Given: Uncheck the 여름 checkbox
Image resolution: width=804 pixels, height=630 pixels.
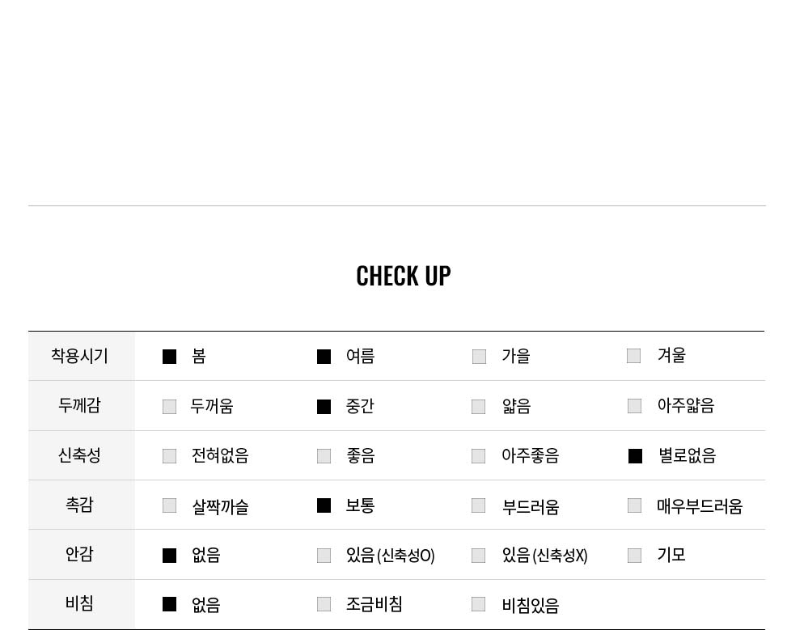Looking at the screenshot, I should [324, 357].
